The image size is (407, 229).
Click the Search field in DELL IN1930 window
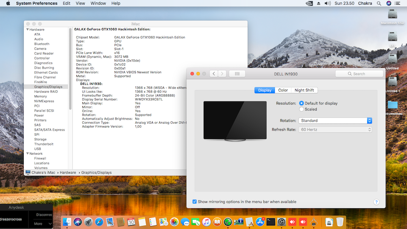(359, 74)
